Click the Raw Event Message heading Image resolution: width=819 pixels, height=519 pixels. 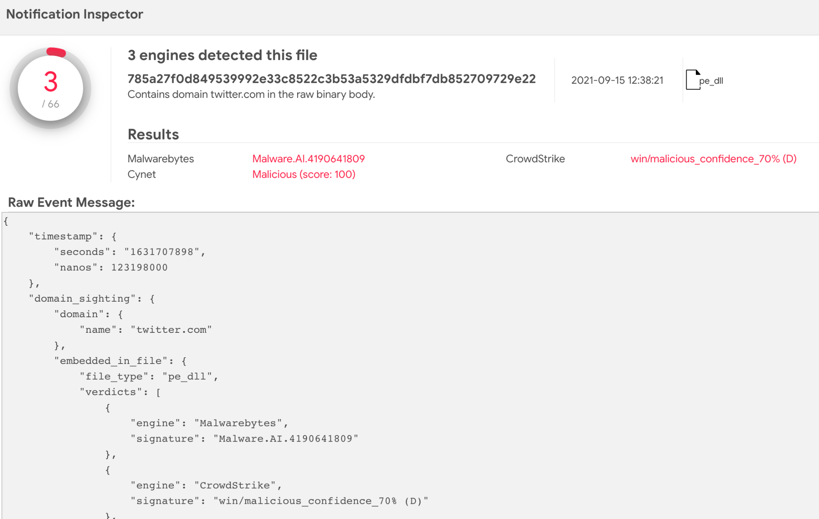71,202
